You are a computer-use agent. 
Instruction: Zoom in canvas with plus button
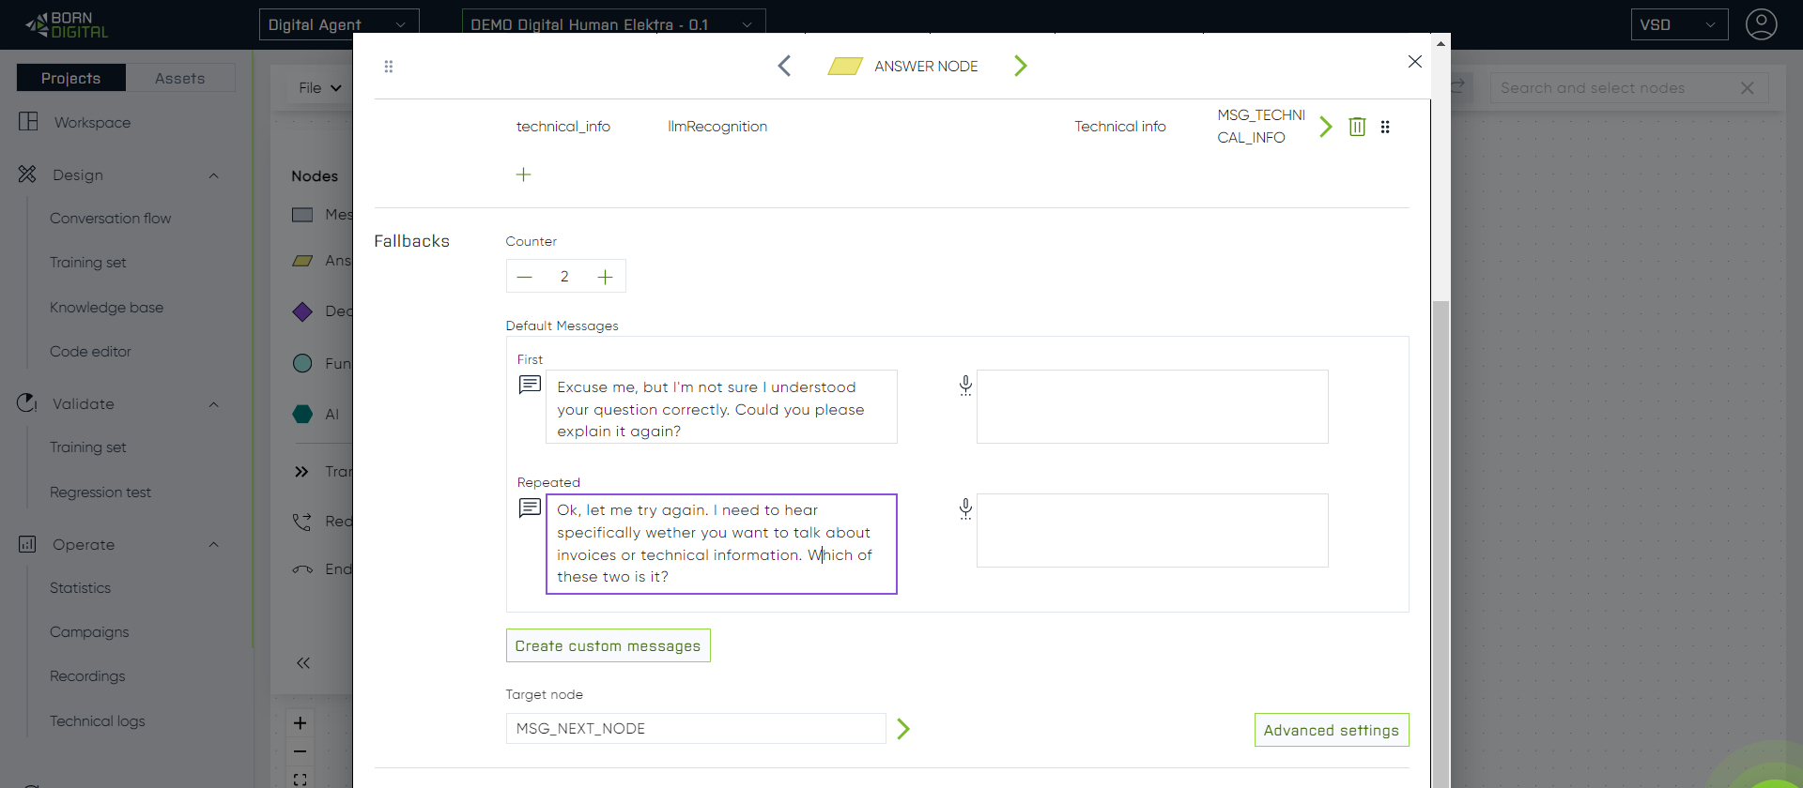click(x=300, y=723)
